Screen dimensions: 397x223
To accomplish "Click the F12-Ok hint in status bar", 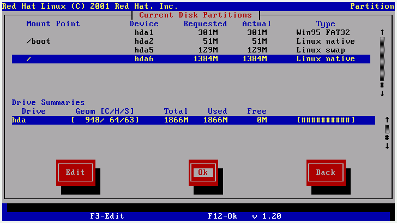I will 222,216.
